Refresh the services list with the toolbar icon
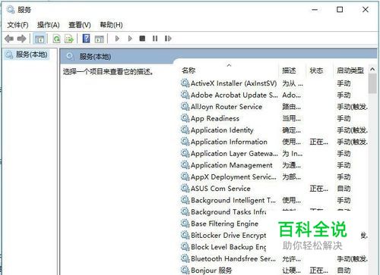The image size is (380, 275). (56, 39)
